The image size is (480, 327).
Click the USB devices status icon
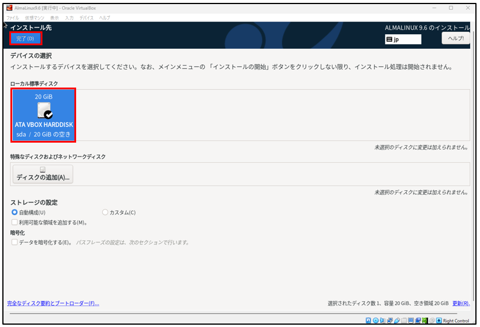(397, 321)
